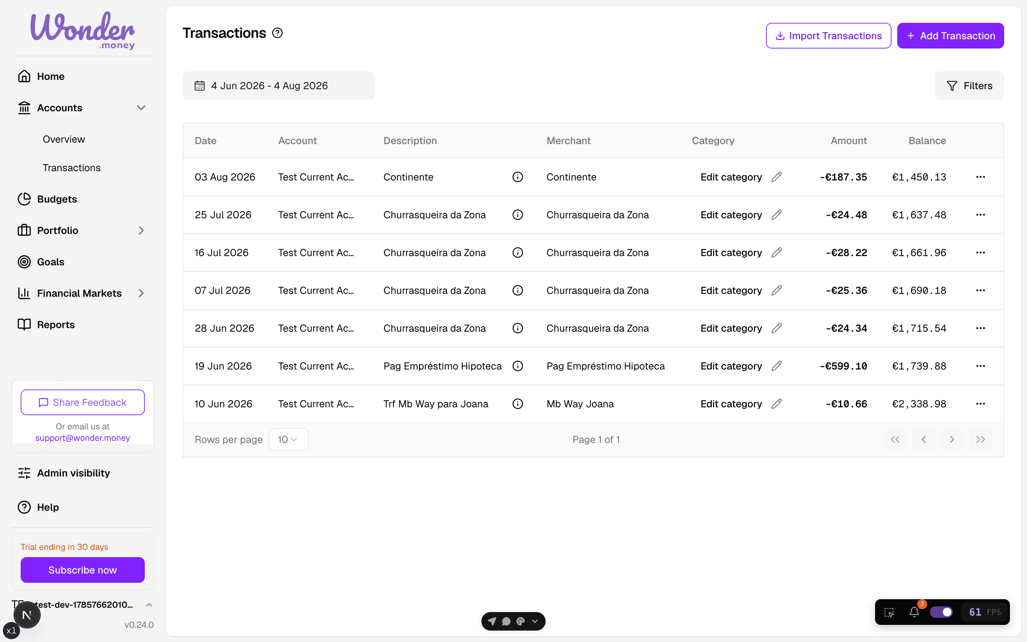Viewport: 1027px width, 642px height.
Task: Click the Edit category text for Continente
Action: 731,177
